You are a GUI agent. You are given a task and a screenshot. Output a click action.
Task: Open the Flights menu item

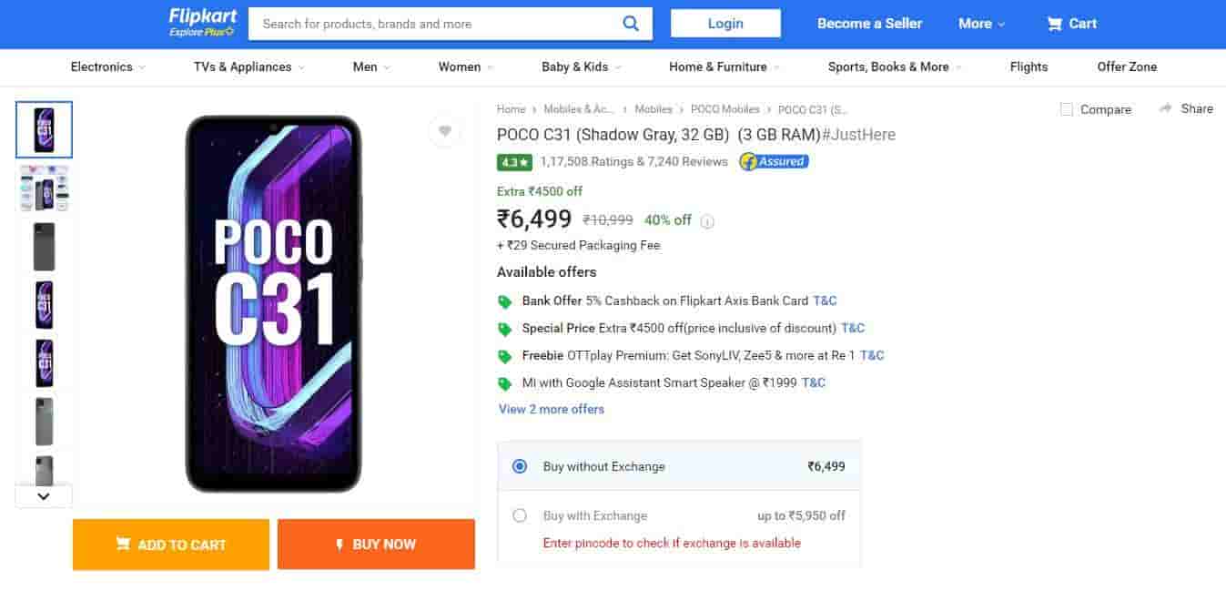click(1028, 66)
